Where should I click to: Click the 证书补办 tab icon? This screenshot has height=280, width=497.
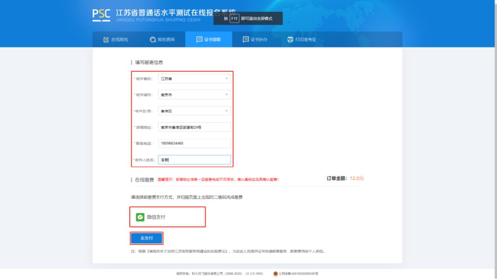coord(246,39)
